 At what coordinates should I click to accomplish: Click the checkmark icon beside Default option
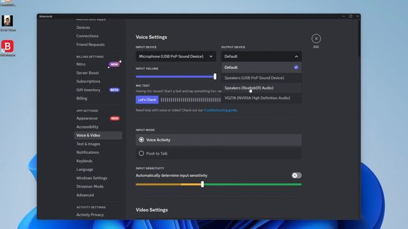coord(296,67)
